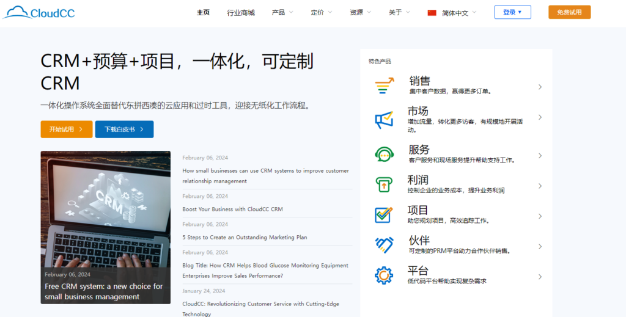Open the 资源 dropdown menu
The image size is (626, 317).
(360, 12)
